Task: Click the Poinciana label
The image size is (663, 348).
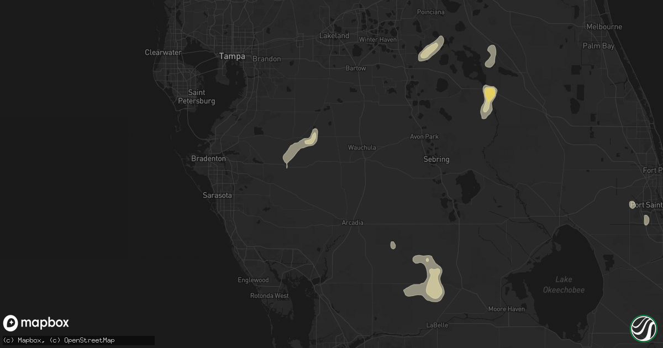Action: pos(431,12)
